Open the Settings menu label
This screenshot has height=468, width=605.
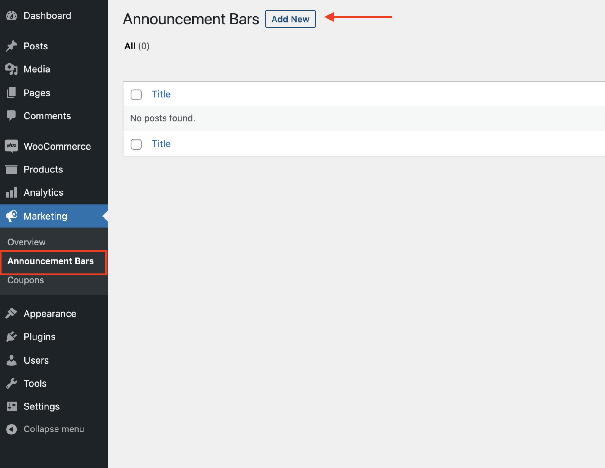[x=42, y=407]
